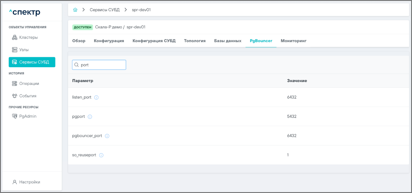Open the Топология tab
The image size is (412, 193).
point(195,41)
